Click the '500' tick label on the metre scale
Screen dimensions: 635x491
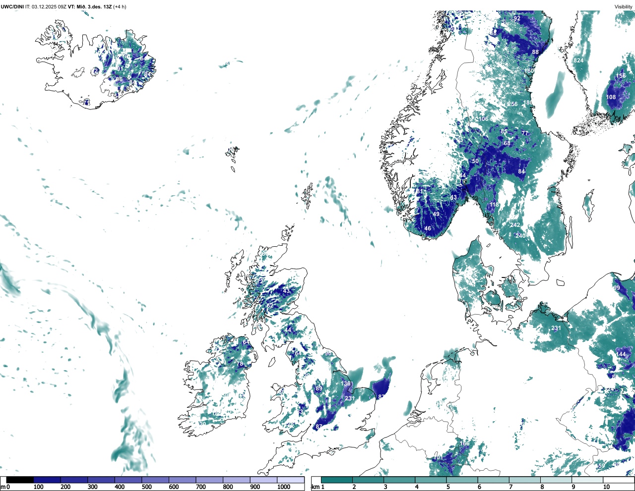click(147, 487)
